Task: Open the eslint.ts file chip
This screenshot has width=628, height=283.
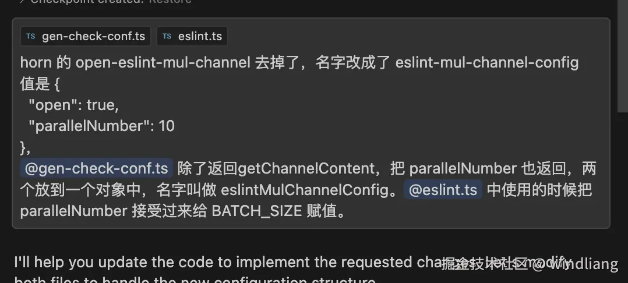Action: click(x=192, y=36)
